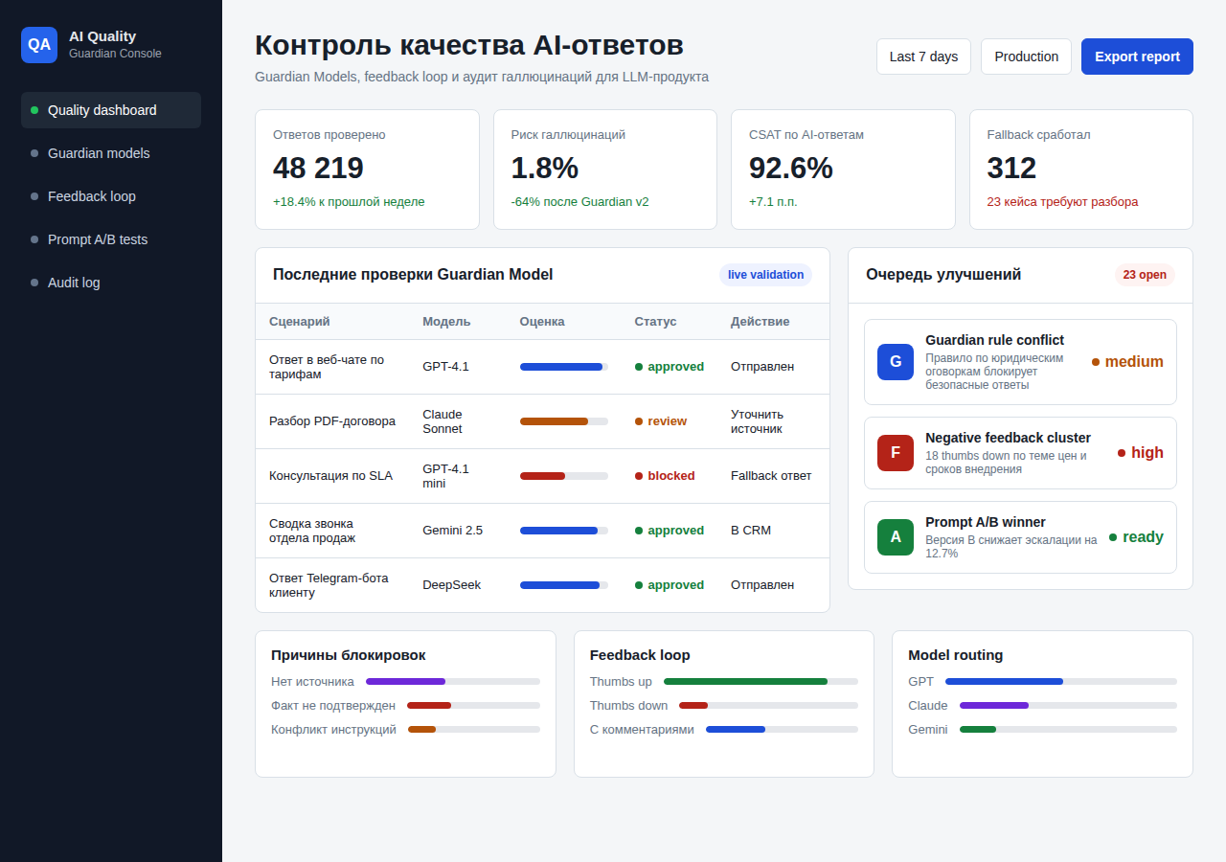The height and width of the screenshot is (862, 1226).
Task: Select row 'Разбор PDF-договора'
Action: [542, 421]
